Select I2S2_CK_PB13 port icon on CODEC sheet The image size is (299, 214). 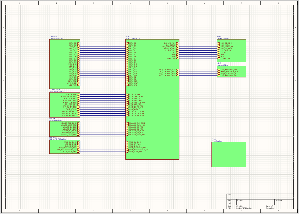[x=219, y=43]
